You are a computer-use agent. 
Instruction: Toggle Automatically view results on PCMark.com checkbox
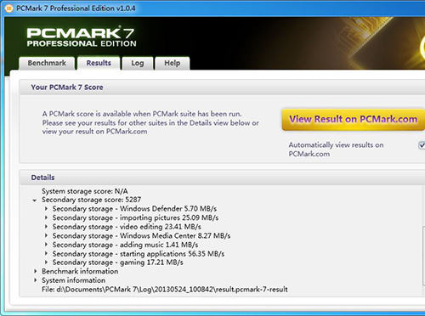point(422,145)
